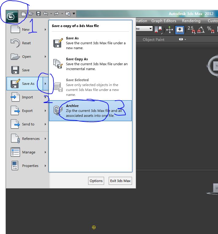
Task: Expand the Properties submenu arrow
Action: (45, 166)
